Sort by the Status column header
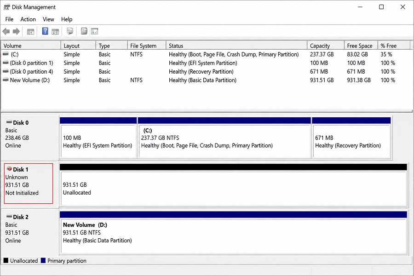414x276 pixels. point(236,46)
